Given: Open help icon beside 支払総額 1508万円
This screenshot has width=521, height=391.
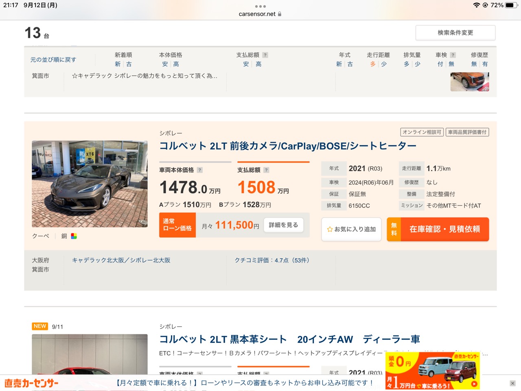Looking at the screenshot, I should (x=266, y=170).
